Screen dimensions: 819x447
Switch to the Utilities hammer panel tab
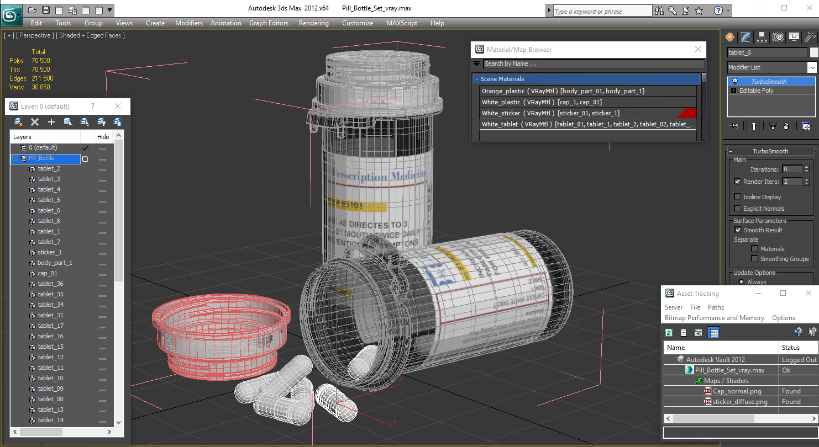click(810, 37)
